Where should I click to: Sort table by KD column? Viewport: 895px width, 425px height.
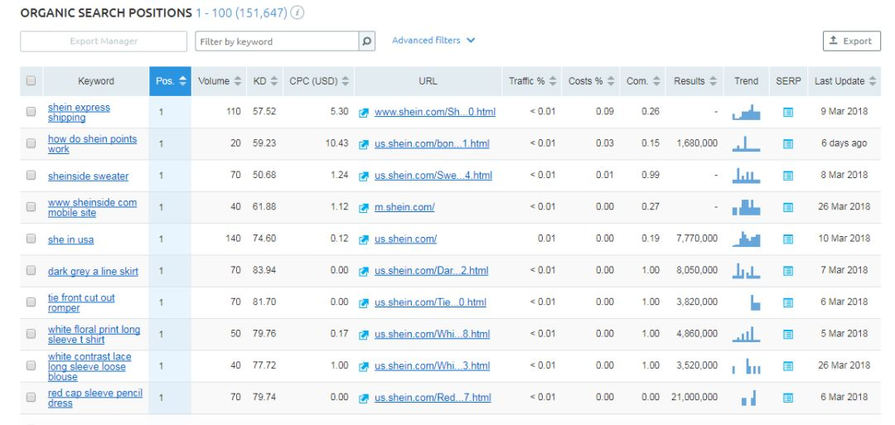(265, 81)
